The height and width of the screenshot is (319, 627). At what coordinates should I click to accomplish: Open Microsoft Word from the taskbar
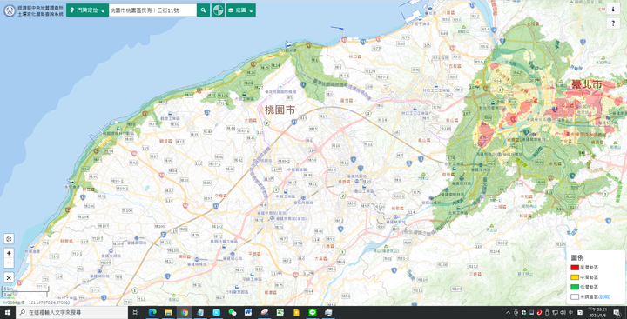click(248, 313)
